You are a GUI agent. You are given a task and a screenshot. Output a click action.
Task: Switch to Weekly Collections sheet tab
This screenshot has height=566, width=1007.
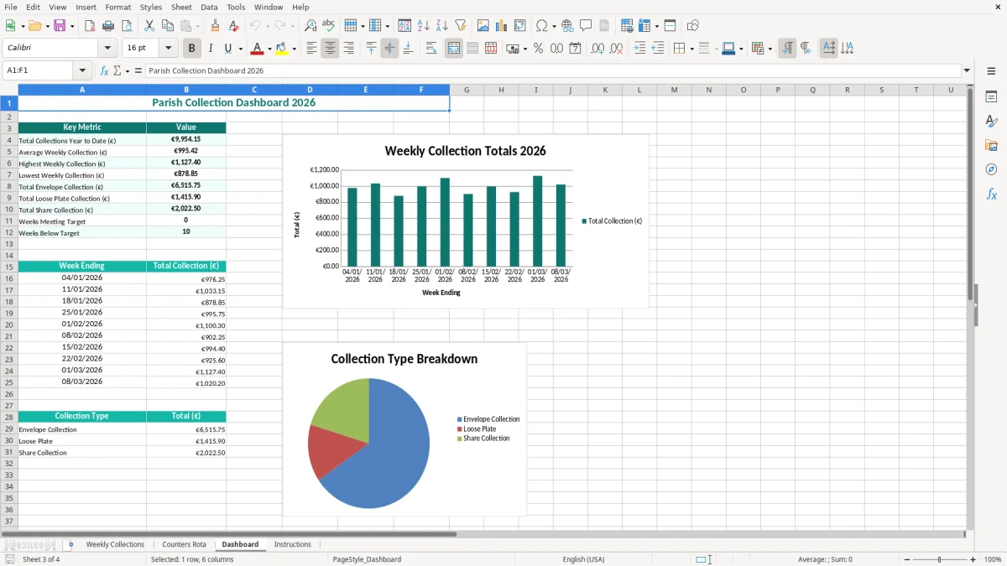(x=115, y=544)
